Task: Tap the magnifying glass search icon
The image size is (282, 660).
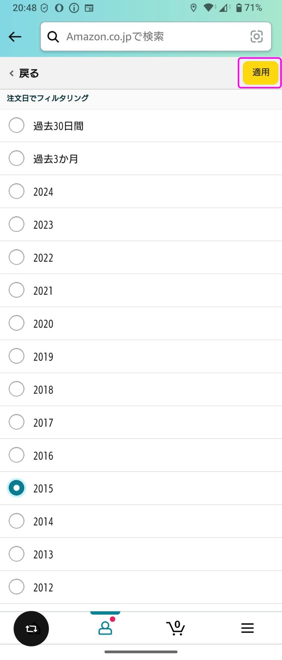Action: coord(53,37)
